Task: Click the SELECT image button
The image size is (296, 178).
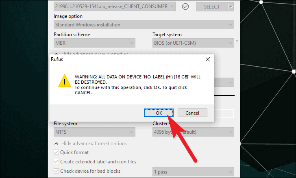Action: 212,7
